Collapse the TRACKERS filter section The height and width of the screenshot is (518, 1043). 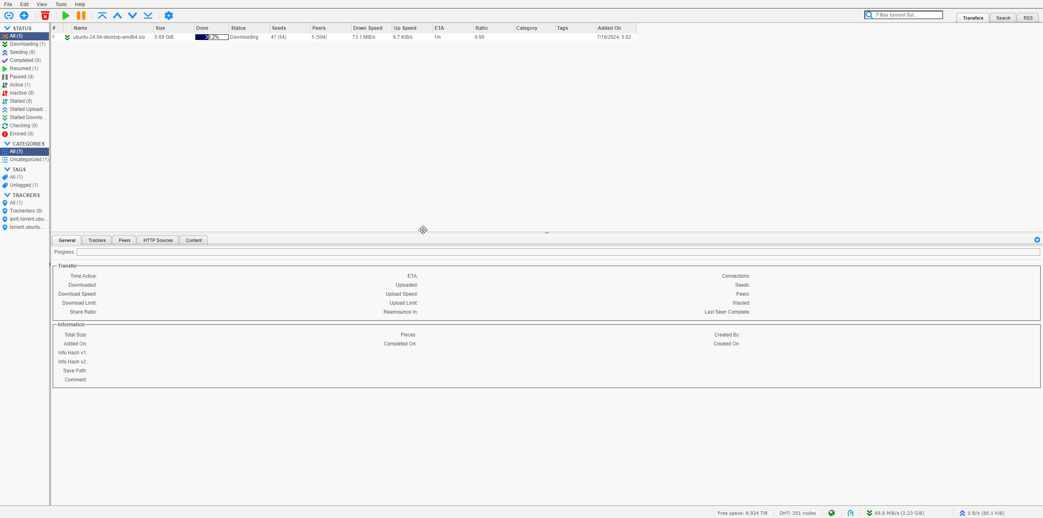pyautogui.click(x=7, y=195)
